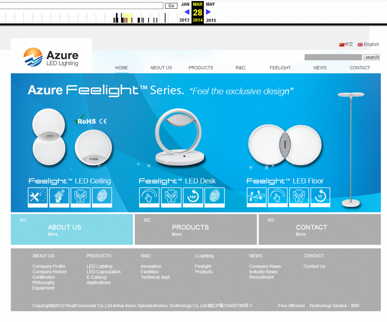Image resolution: width=387 pixels, height=322 pixels.
Task: Open Certificates footer link
Action: (44, 277)
